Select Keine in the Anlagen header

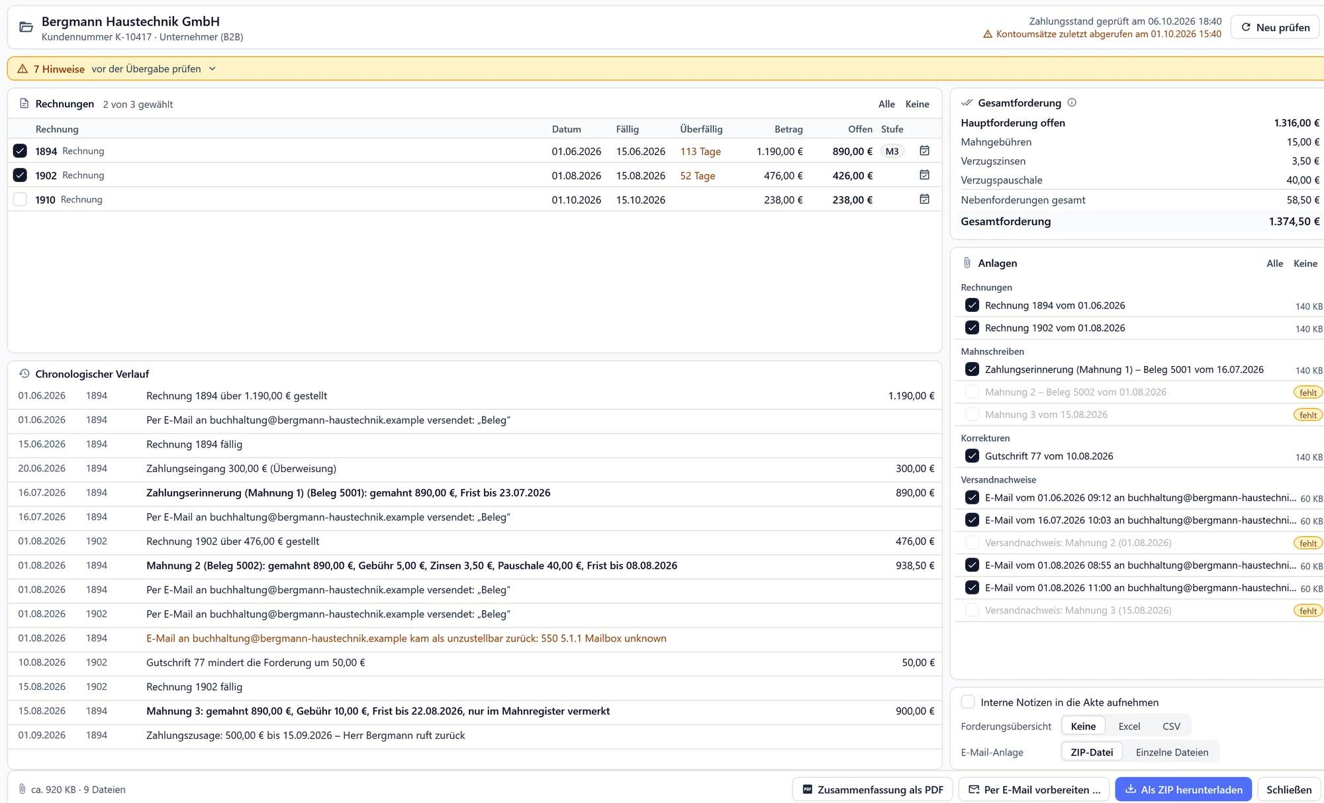coord(1305,263)
